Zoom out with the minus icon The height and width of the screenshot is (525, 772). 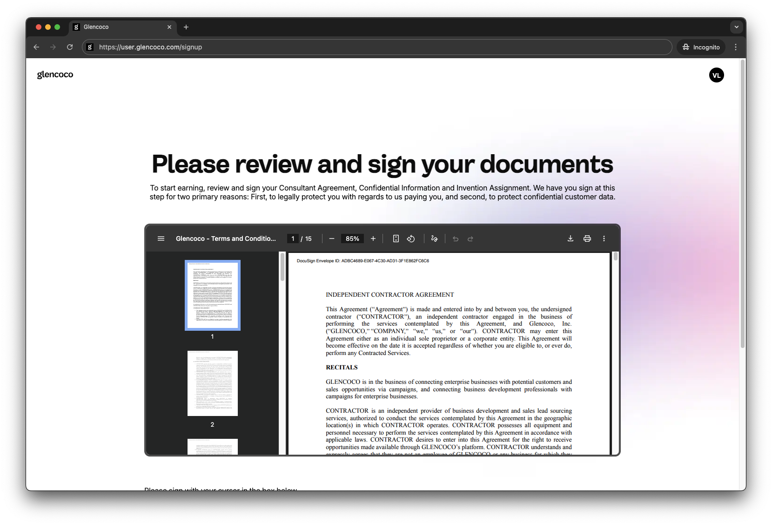coord(332,239)
